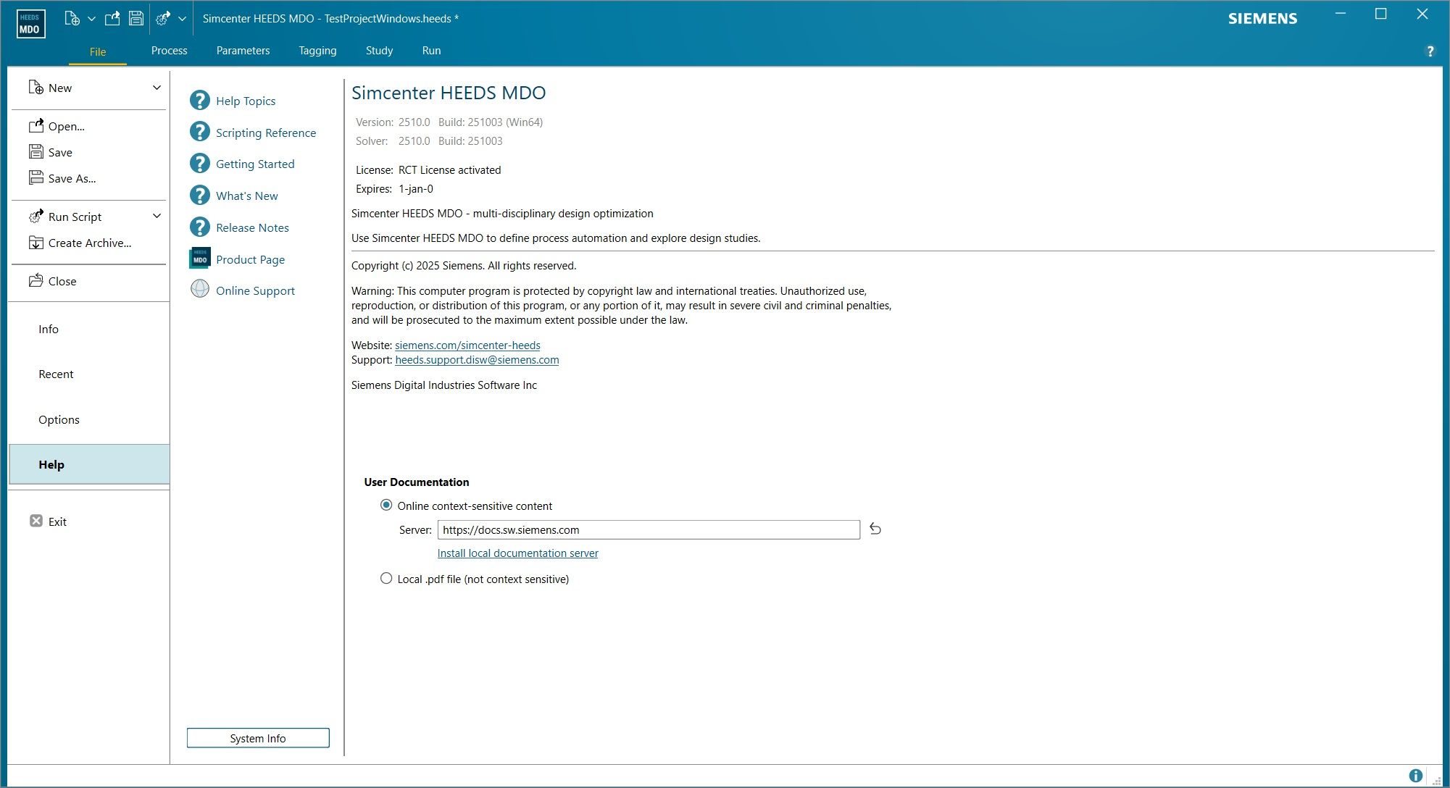Viewport: 1450px width, 788px height.
Task: Click the "Simcenter HEEDS MDO" page heading
Action: tap(449, 93)
